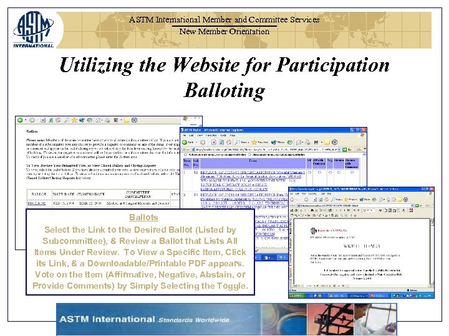Click the PDF viewer vertical scrollbar

coord(432,251)
